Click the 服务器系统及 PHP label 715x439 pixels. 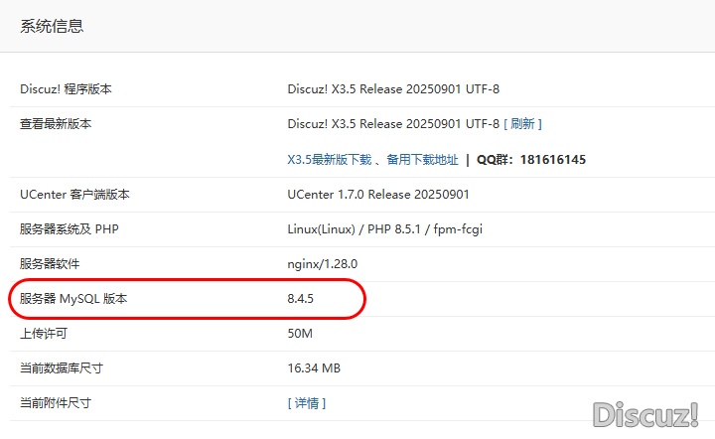coord(69,229)
